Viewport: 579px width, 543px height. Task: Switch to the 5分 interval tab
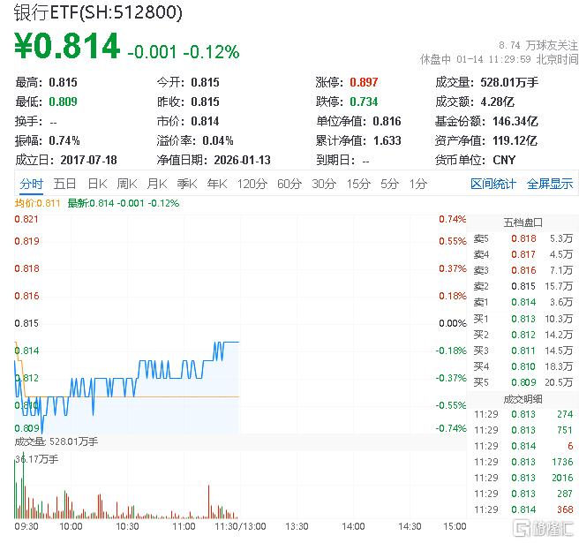tap(389, 184)
